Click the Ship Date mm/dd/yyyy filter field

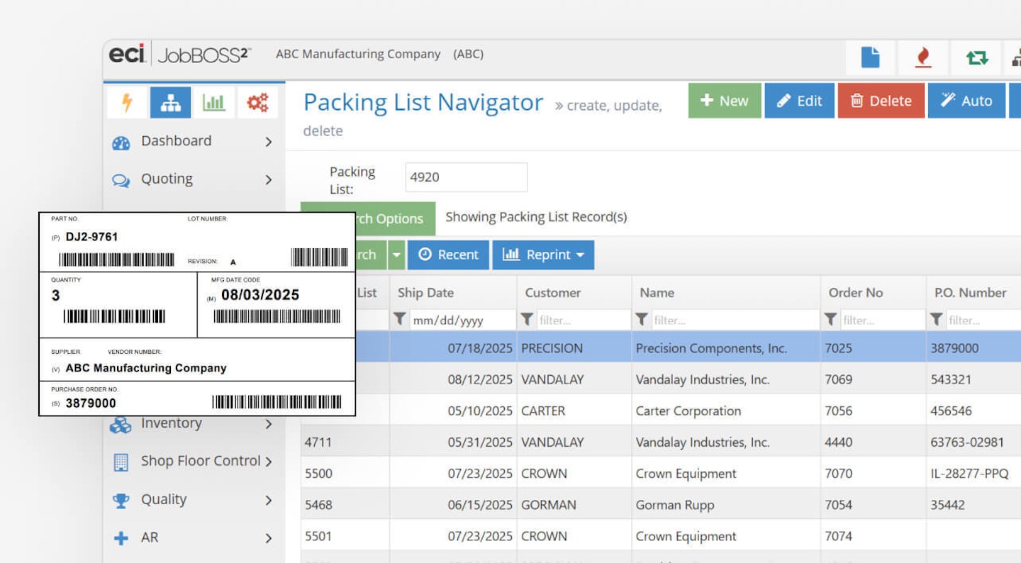[463, 320]
